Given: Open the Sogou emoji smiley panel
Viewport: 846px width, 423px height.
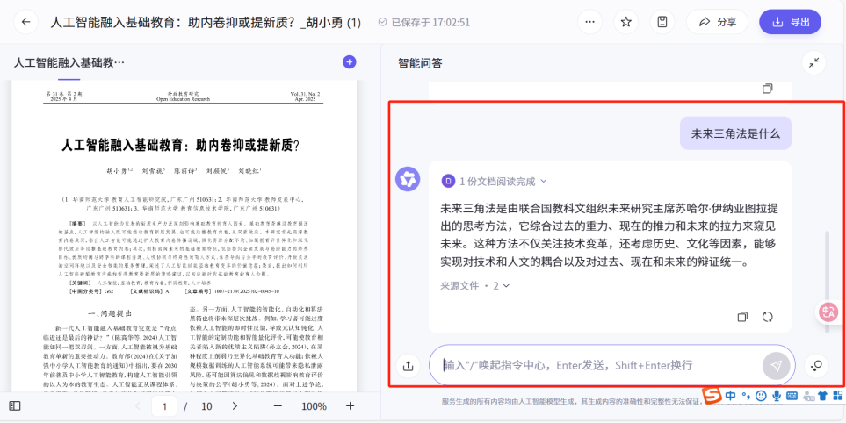Looking at the screenshot, I should [x=762, y=396].
